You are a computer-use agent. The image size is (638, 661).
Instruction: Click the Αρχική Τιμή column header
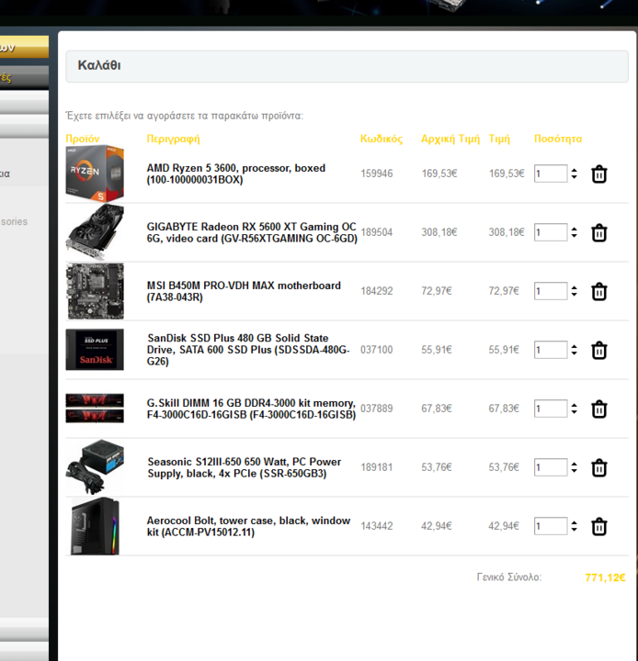coord(450,139)
